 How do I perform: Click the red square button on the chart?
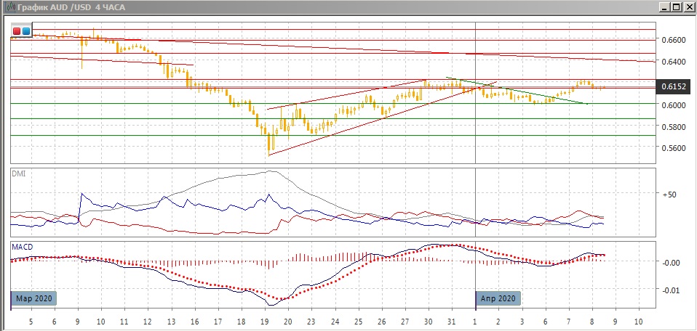[x=17, y=31]
